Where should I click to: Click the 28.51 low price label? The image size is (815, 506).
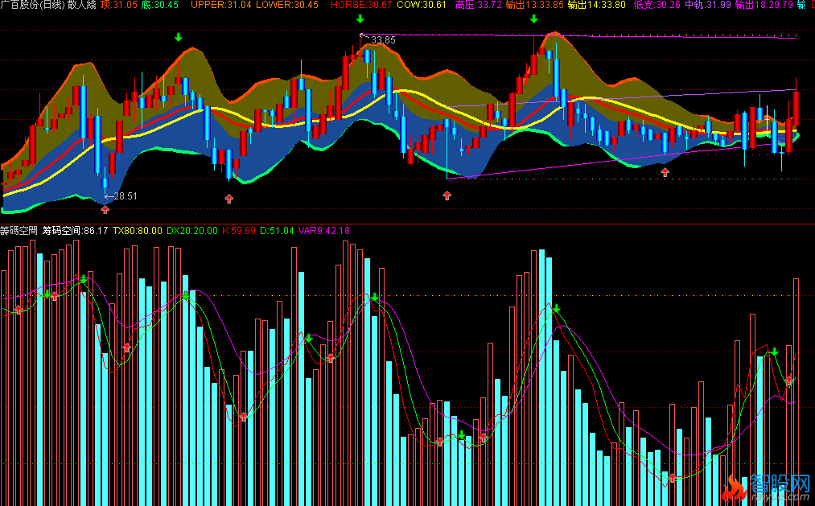click(125, 195)
